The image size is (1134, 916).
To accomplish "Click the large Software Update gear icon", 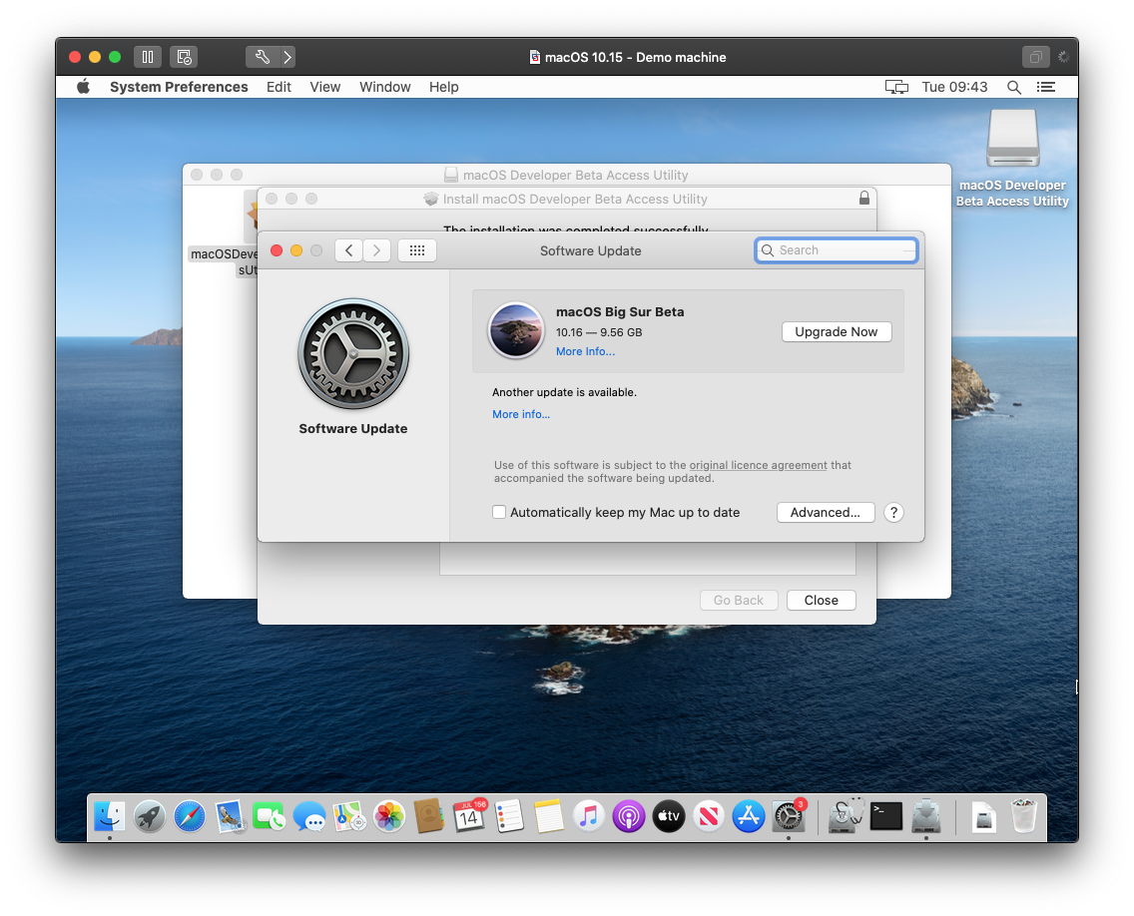I will [353, 354].
